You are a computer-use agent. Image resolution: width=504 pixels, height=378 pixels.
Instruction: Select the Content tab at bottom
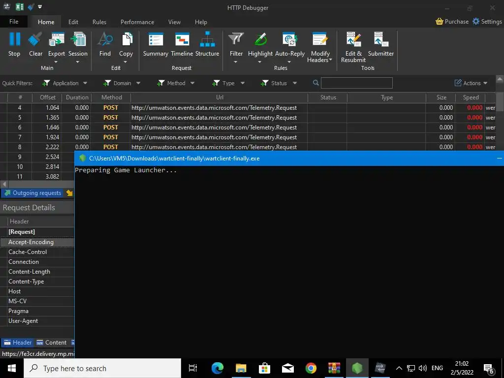(x=51, y=343)
